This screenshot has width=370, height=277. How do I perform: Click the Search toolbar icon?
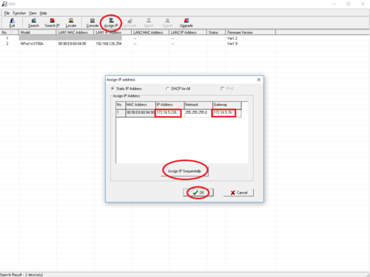[33, 23]
